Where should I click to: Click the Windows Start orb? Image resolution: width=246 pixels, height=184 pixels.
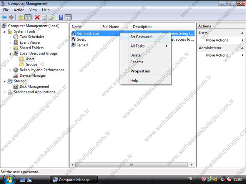click(x=9, y=179)
